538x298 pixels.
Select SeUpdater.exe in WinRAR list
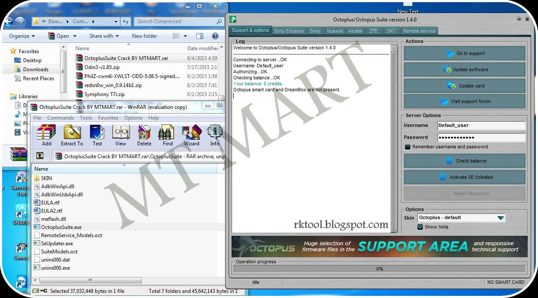[54, 244]
